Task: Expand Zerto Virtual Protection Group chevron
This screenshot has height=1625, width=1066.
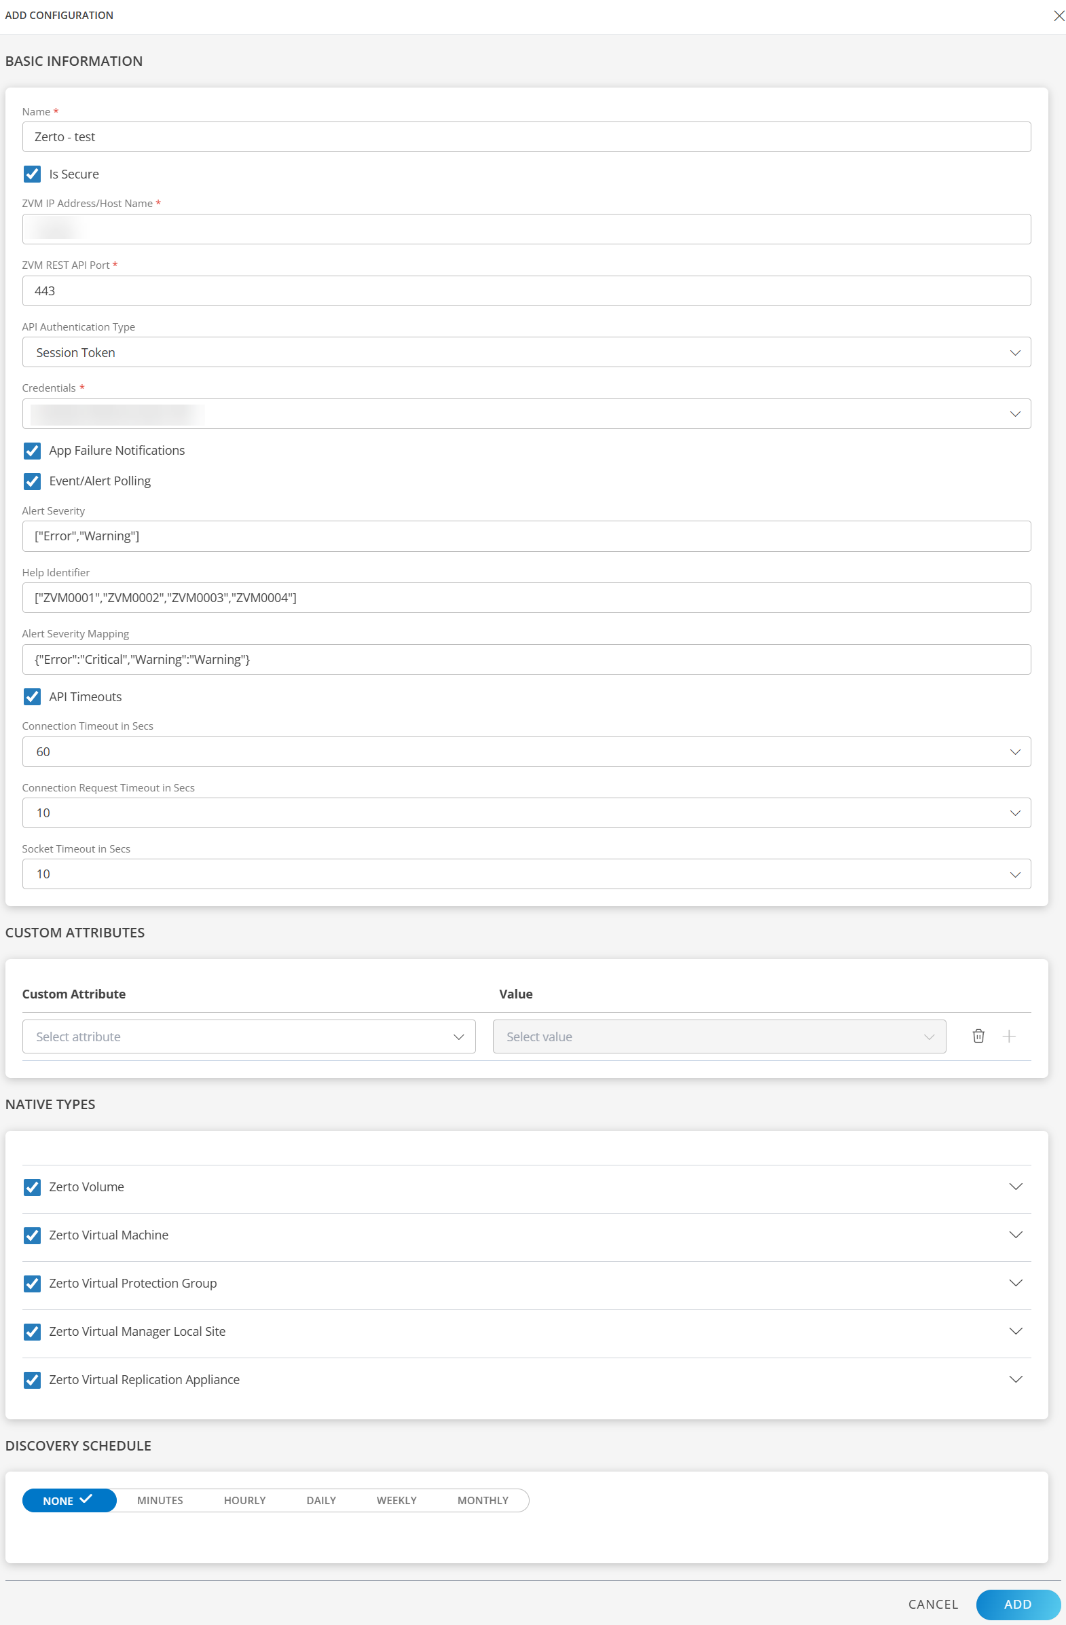Action: pyautogui.click(x=1015, y=1283)
